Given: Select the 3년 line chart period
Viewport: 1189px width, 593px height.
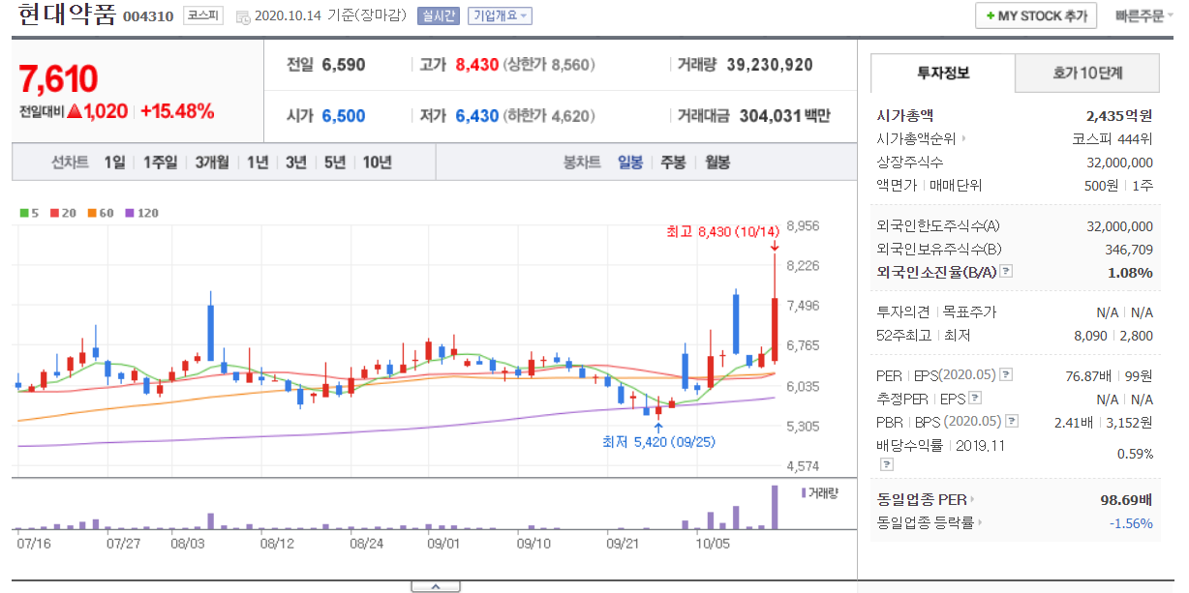Looking at the screenshot, I should tap(295, 163).
